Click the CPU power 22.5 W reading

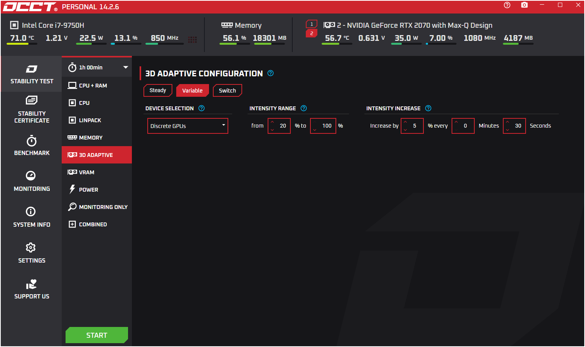click(x=91, y=38)
